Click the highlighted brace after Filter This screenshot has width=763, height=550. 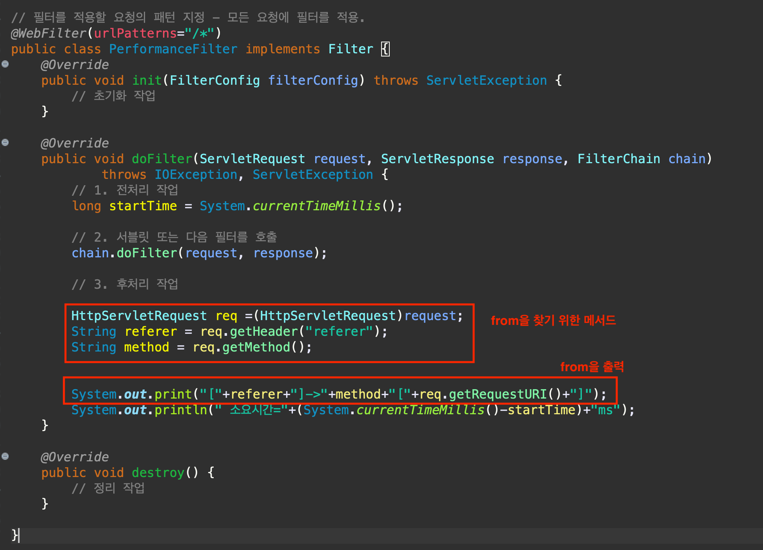[x=385, y=49]
